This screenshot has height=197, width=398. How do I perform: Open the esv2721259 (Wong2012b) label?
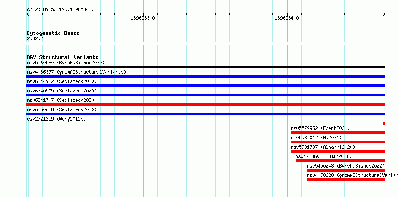(x=56, y=119)
